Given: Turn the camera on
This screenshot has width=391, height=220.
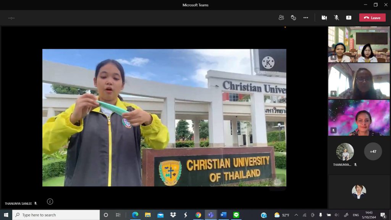Looking at the screenshot, I should pyautogui.click(x=324, y=18).
